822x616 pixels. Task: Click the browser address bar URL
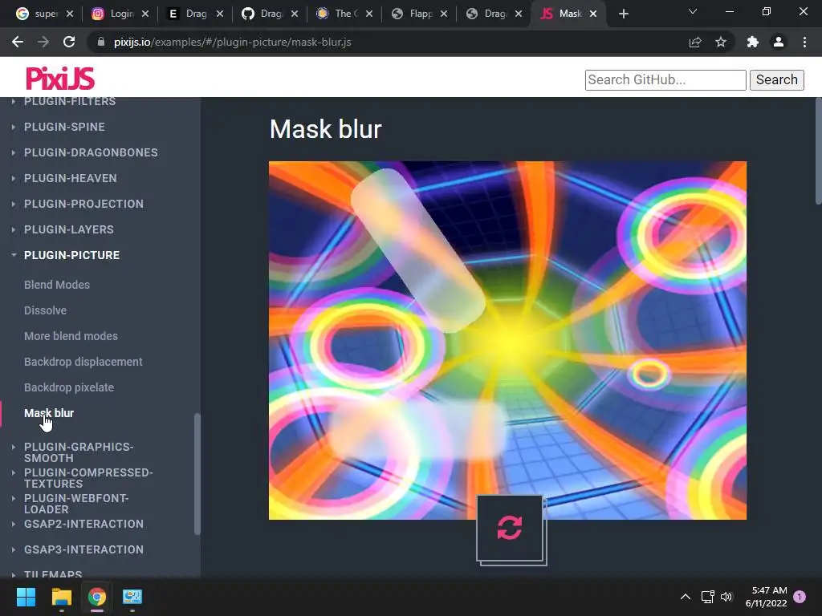232,42
